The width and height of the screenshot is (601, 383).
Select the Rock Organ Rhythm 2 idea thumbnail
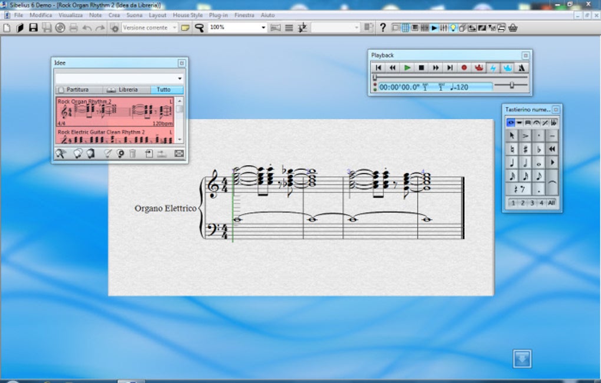click(115, 111)
